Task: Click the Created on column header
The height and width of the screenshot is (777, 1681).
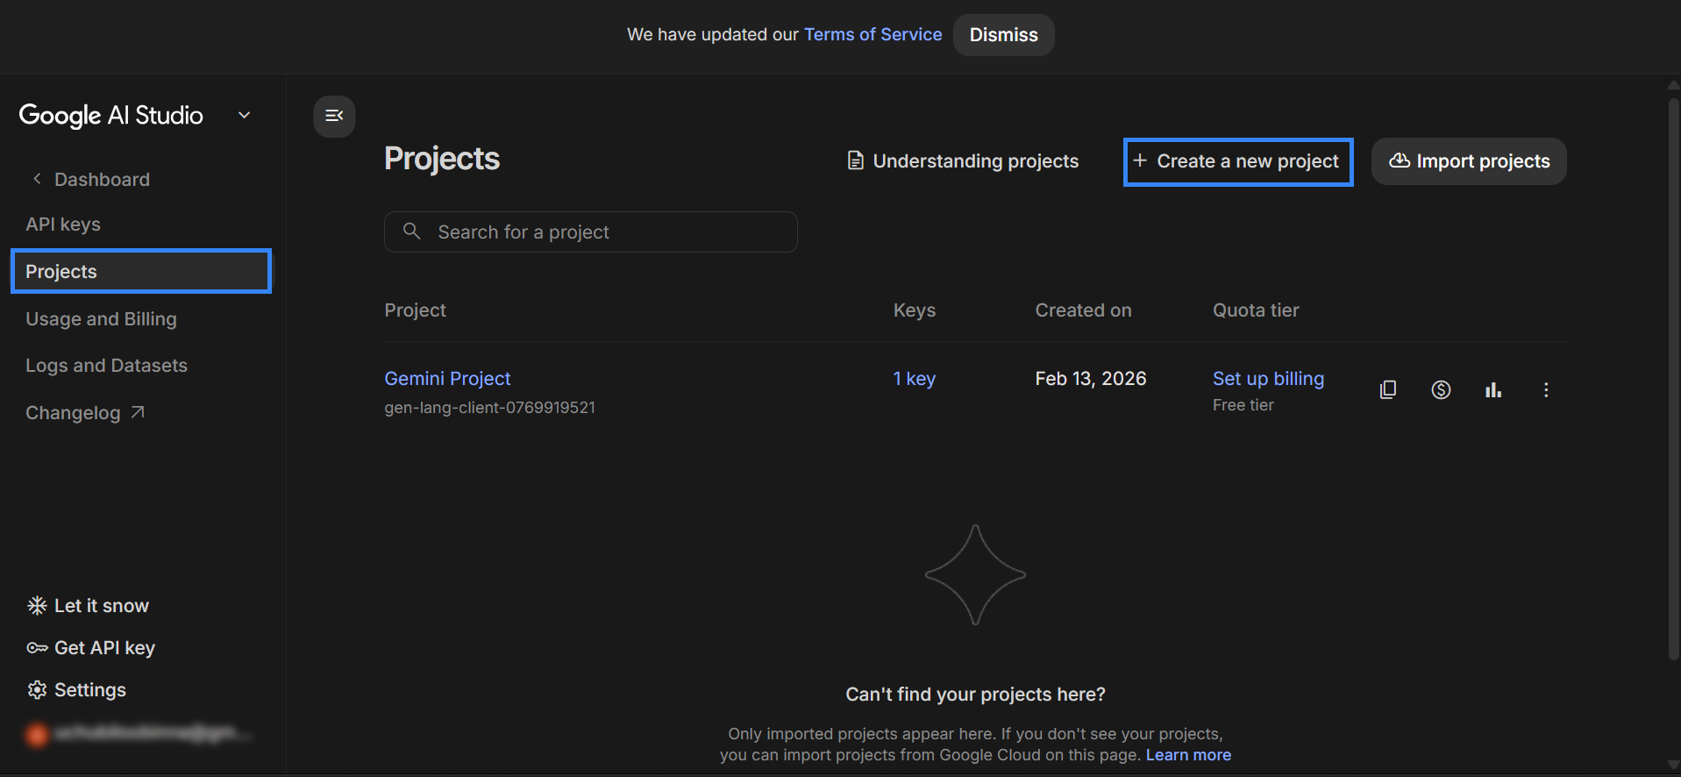Action: pos(1083,310)
